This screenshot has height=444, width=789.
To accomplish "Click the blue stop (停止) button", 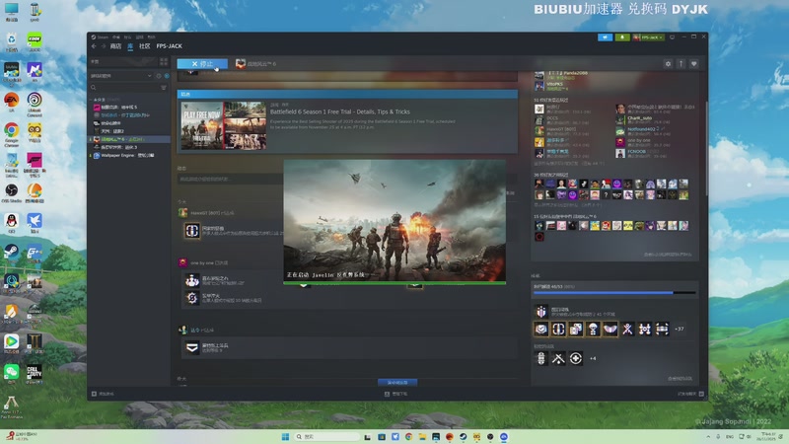I will pyautogui.click(x=202, y=64).
